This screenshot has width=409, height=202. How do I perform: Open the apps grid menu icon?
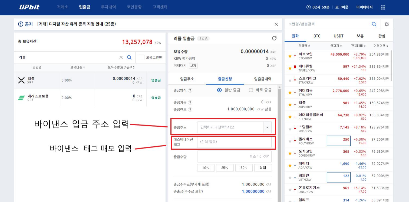coord(383,7)
